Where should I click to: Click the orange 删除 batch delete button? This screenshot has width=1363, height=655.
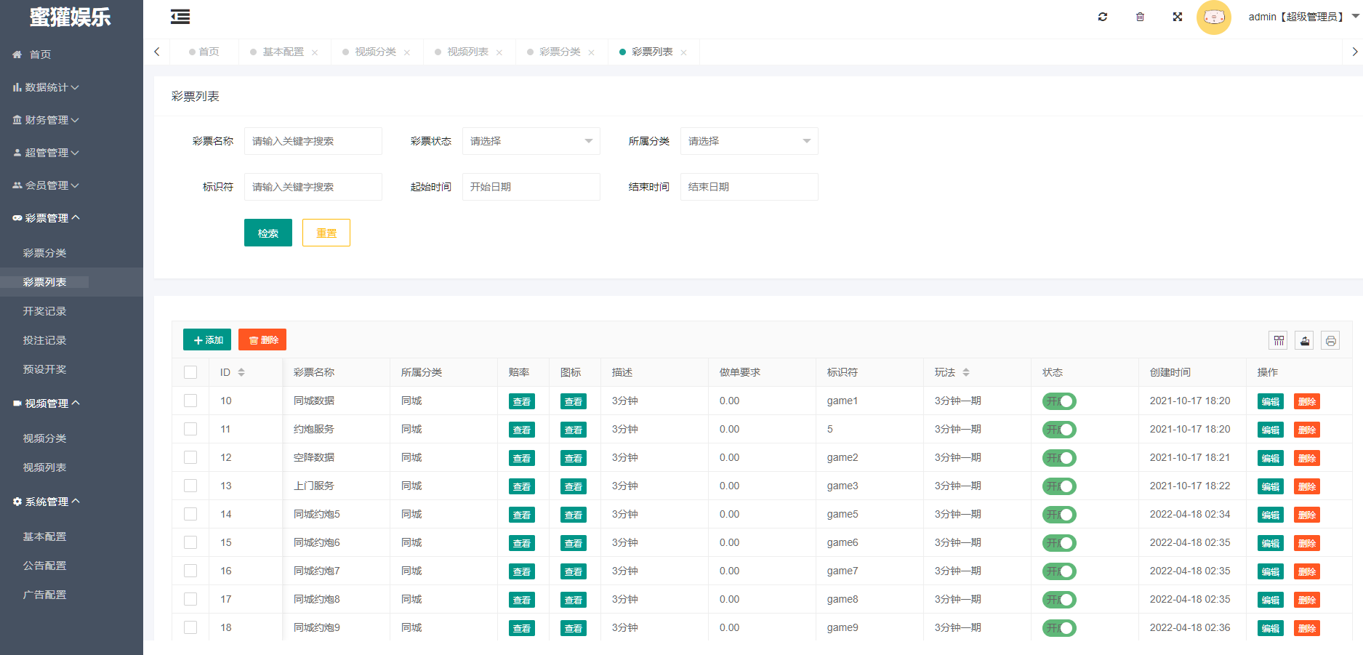[x=262, y=340]
